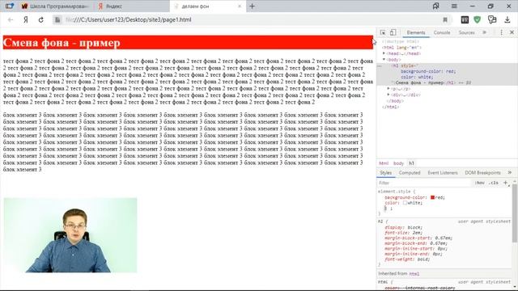Screen dimensions: 518x291
Task: Switch to the Console tab
Action: point(442,32)
